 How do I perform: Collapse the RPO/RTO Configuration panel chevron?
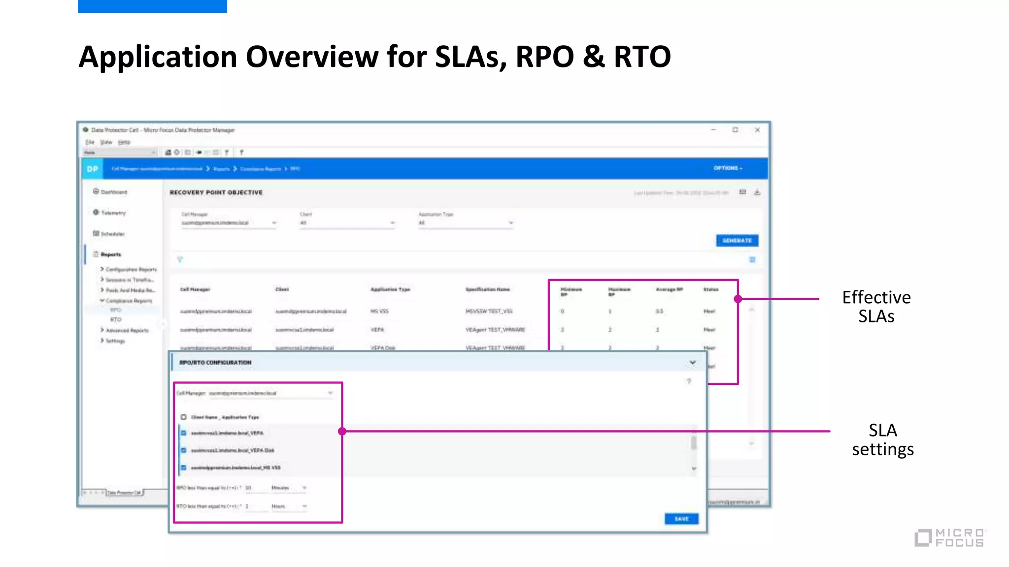tap(692, 363)
